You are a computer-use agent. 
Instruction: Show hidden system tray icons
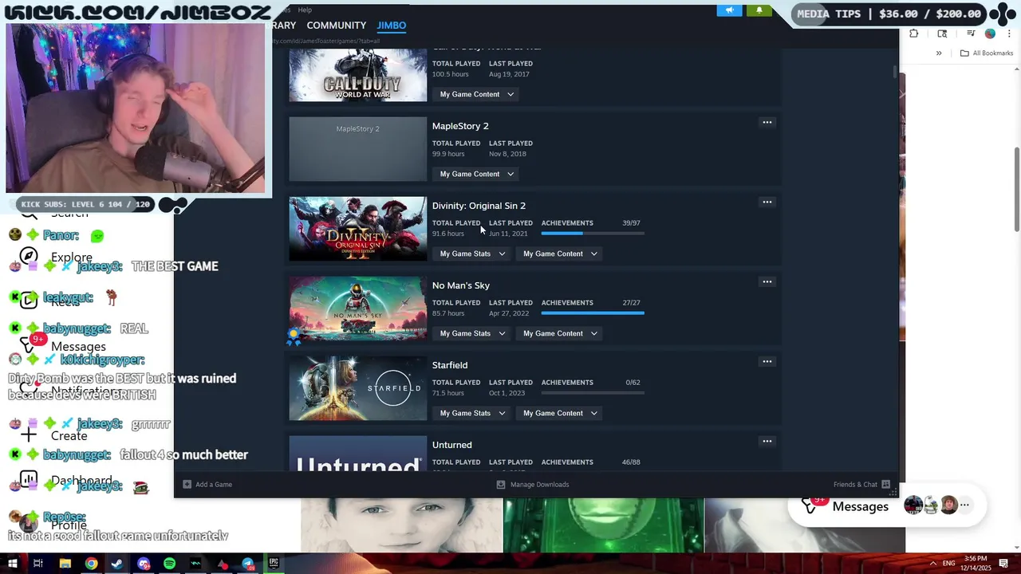click(x=932, y=564)
